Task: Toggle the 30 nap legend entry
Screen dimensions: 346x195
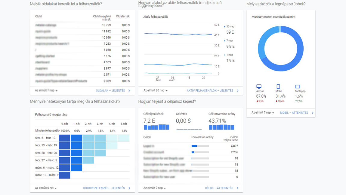Action: 229,26
